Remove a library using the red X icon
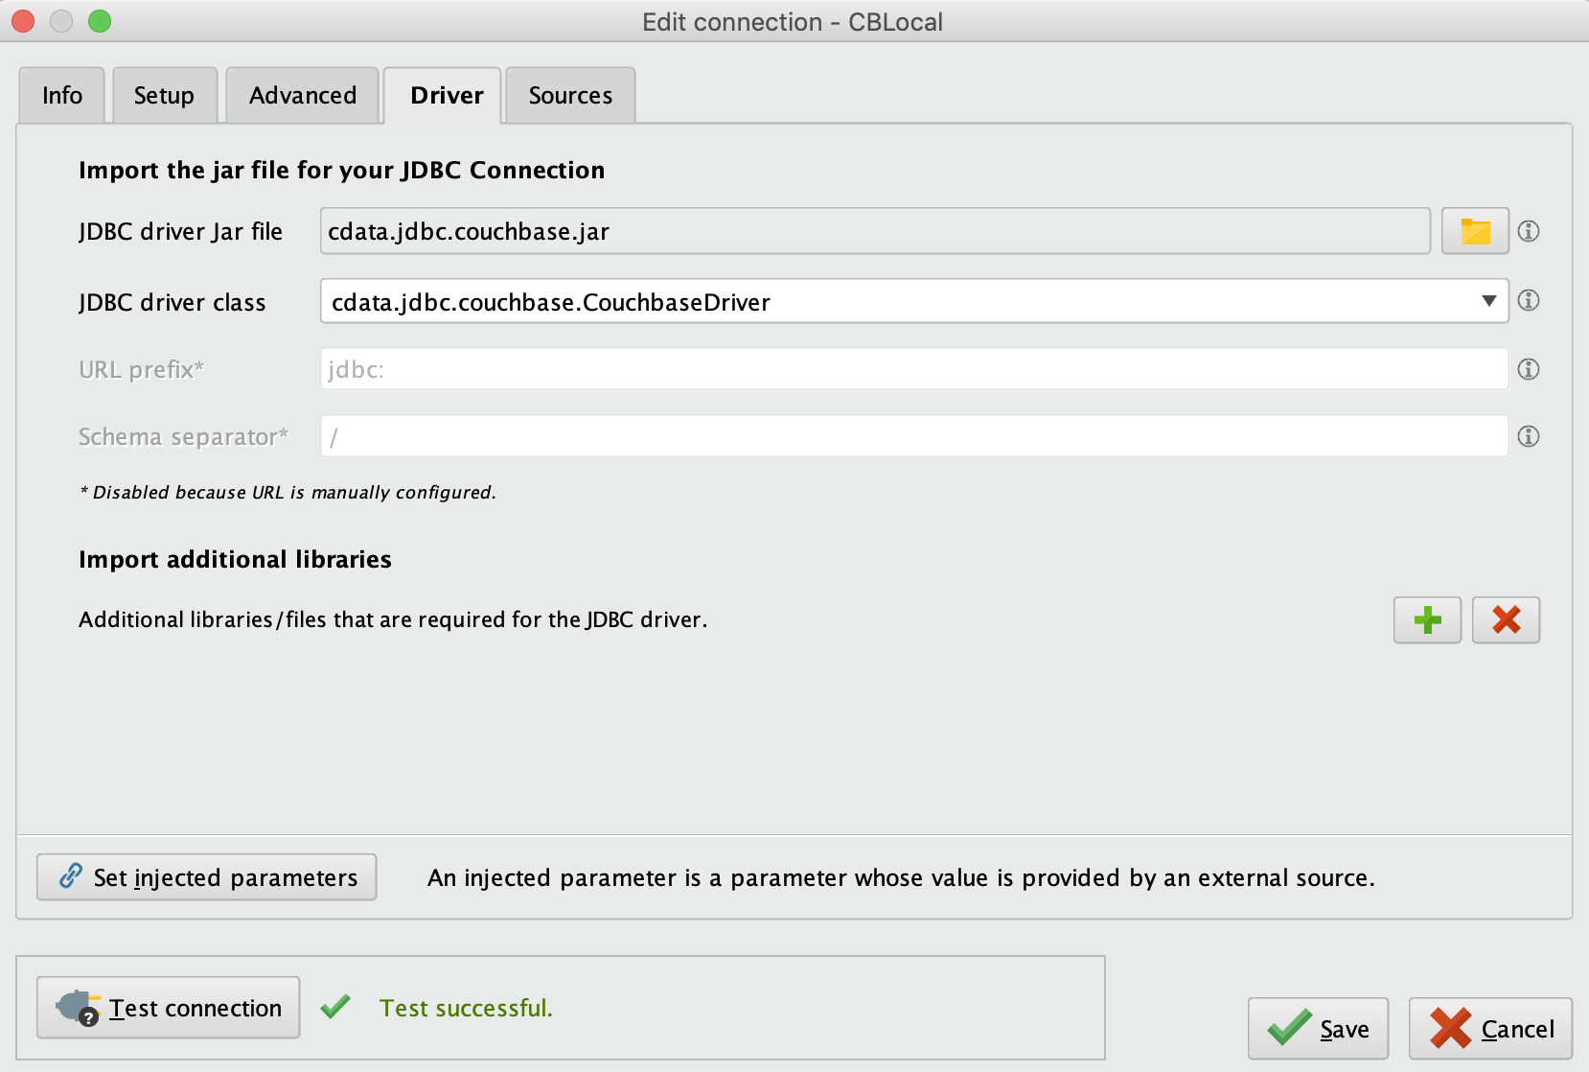1589x1072 pixels. click(x=1506, y=620)
